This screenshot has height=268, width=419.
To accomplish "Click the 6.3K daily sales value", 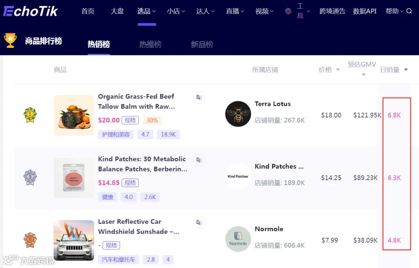I will point(394,178).
